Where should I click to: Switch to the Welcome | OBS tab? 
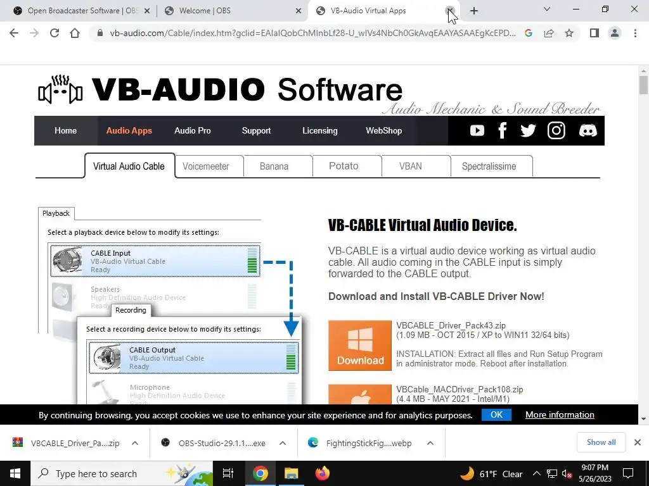click(233, 11)
